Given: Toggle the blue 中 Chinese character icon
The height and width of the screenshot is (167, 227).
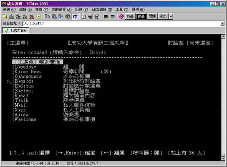Looking at the screenshot, I should click(x=75, y=17).
